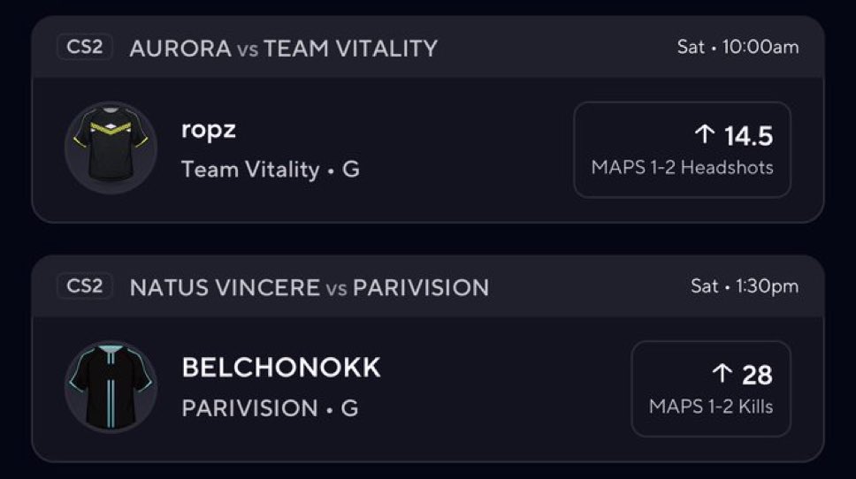Click the up arrow beside 28
This screenshot has height=479, width=856.
pyautogui.click(x=722, y=375)
